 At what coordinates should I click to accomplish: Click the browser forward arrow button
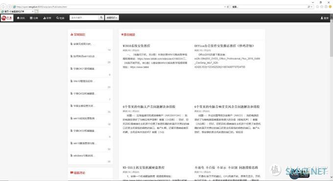click(9, 7)
